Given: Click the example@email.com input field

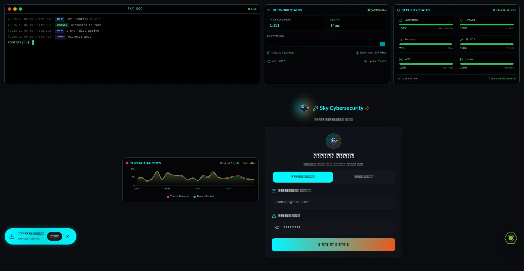Looking at the screenshot, I should pos(333,202).
